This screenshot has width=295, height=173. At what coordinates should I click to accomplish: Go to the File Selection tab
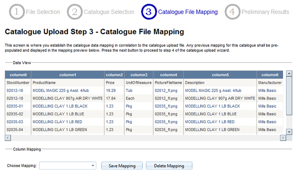point(43,12)
